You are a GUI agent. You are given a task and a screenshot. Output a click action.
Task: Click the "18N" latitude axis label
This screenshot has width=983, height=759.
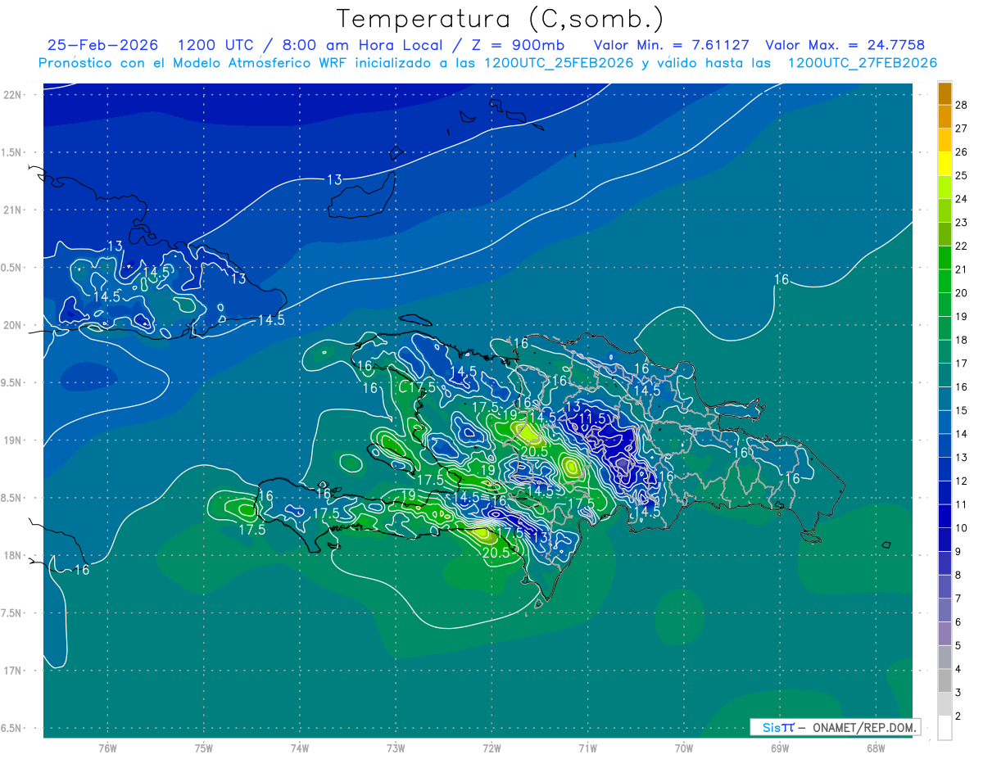(12, 555)
